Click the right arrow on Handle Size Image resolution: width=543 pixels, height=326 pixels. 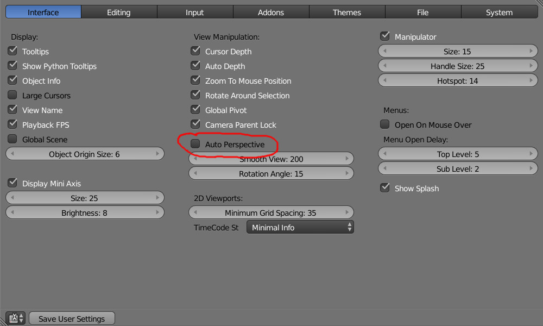[x=531, y=66]
